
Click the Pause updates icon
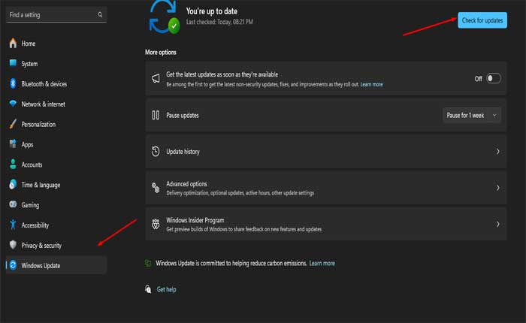[156, 115]
